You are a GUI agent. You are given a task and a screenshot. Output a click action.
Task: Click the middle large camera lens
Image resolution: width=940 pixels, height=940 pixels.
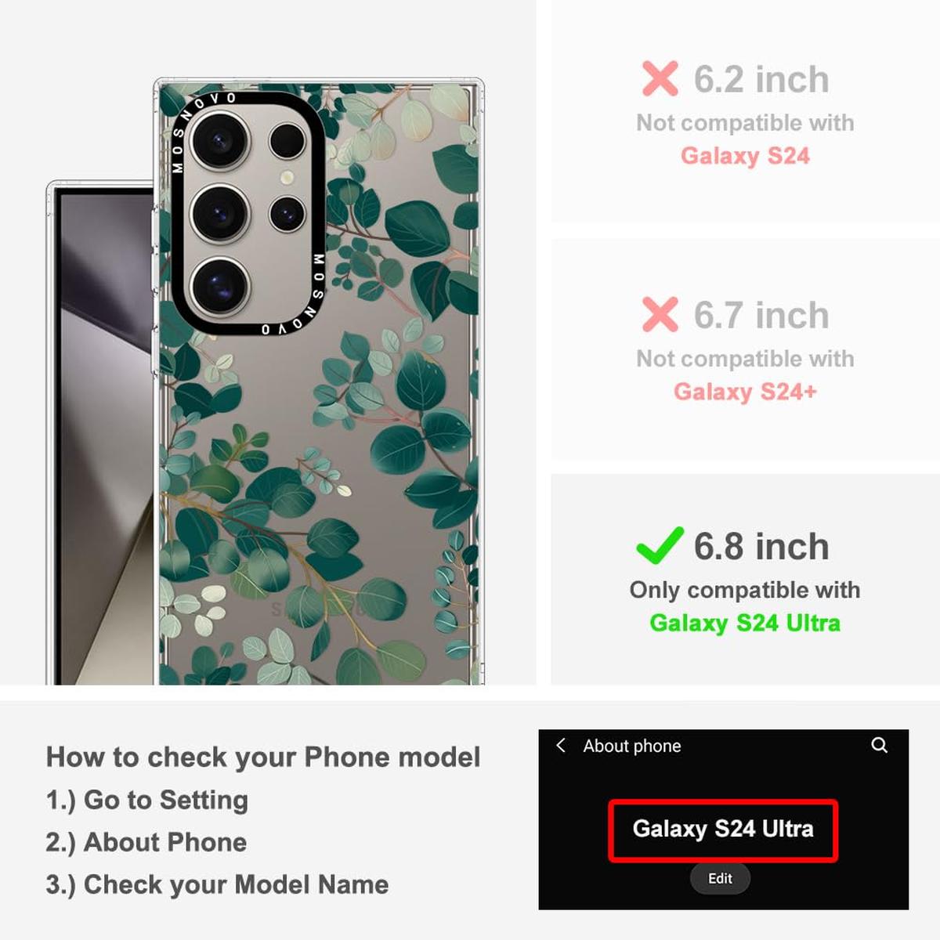220,213
